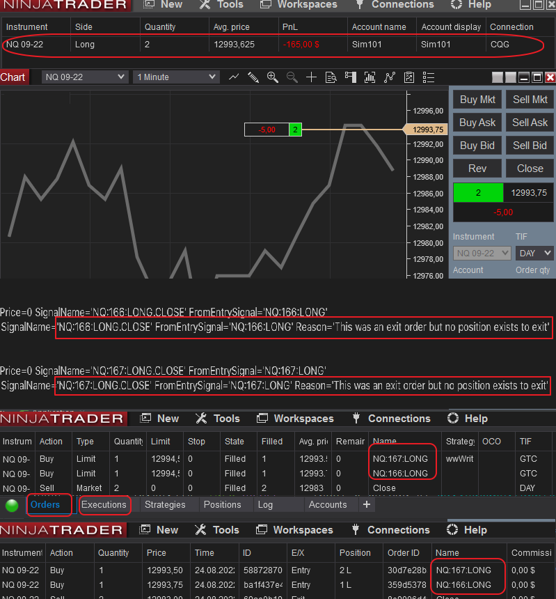Select the NQ:167:LONG order row name
The height and width of the screenshot is (599, 556).
point(400,459)
